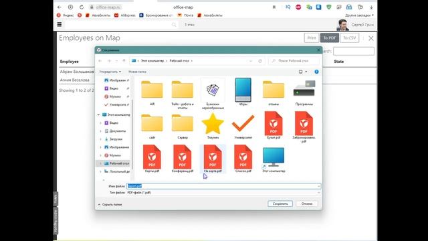Click the To PDF button
The image size is (428, 241).
(x=330, y=38)
